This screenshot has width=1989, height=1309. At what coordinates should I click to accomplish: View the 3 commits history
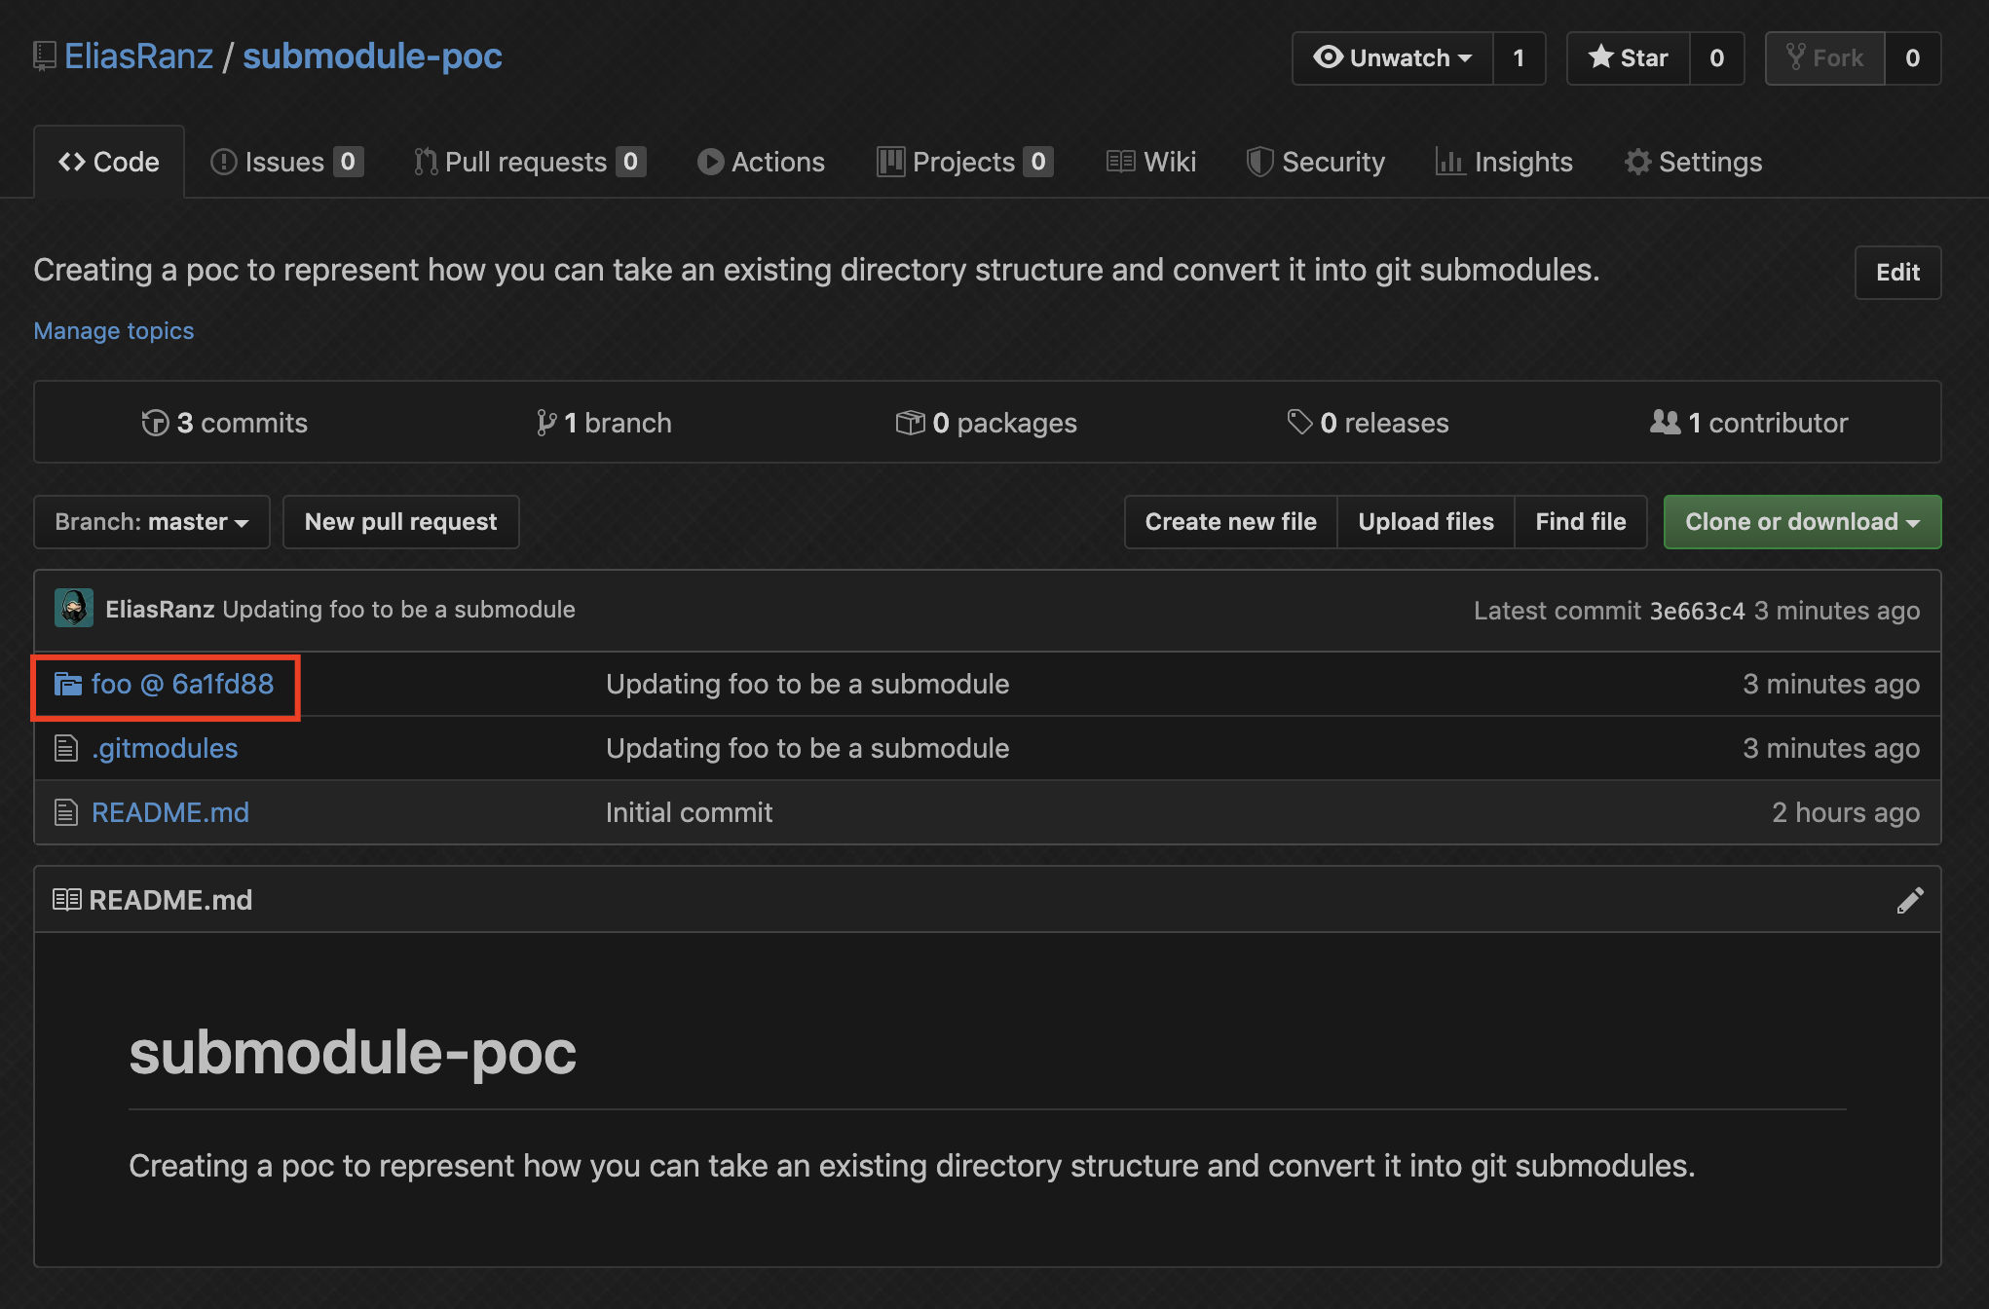click(224, 423)
